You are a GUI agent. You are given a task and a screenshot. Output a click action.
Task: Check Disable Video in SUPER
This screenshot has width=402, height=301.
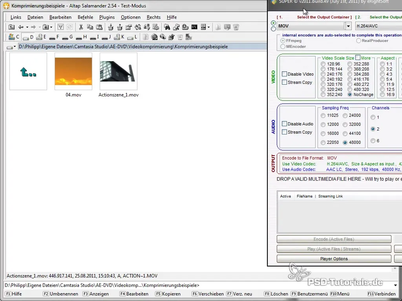click(284, 74)
